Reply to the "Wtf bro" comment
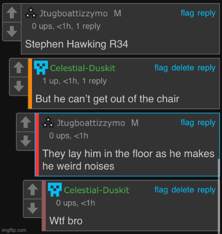This screenshot has height=234, width=222. click(x=206, y=190)
